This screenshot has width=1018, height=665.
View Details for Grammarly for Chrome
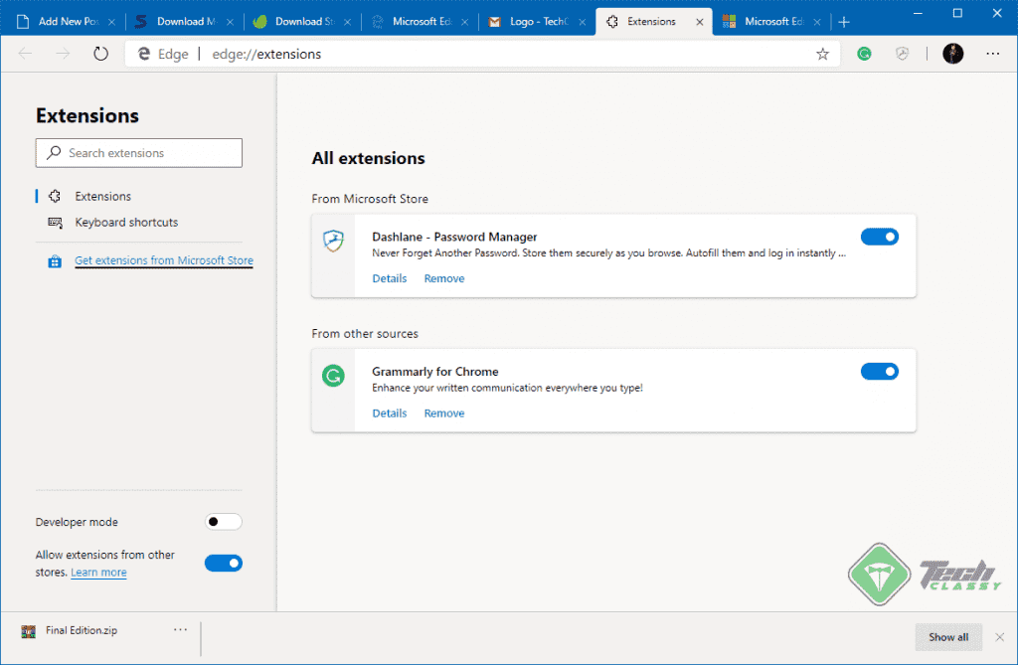coord(389,414)
